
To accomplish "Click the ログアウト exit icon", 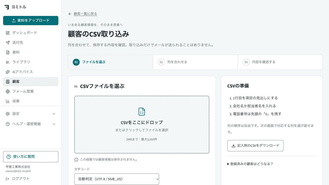I will [x=7, y=179].
